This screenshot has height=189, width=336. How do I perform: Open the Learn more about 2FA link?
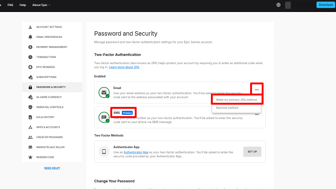pyautogui.click(x=124, y=67)
